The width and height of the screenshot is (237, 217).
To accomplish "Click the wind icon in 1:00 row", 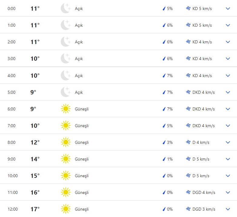I will pos(188,25).
